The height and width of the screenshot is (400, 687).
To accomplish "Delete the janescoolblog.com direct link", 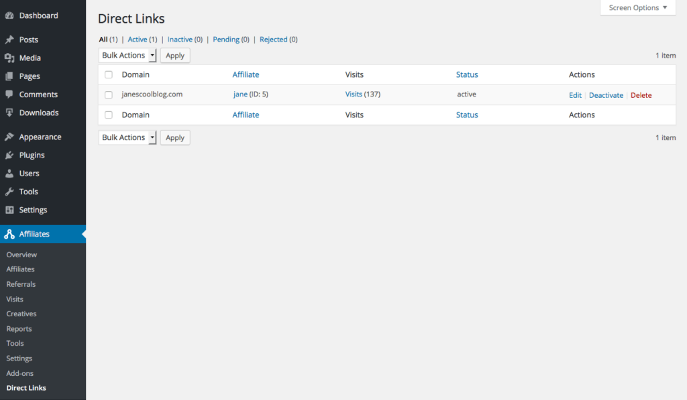I will 641,95.
